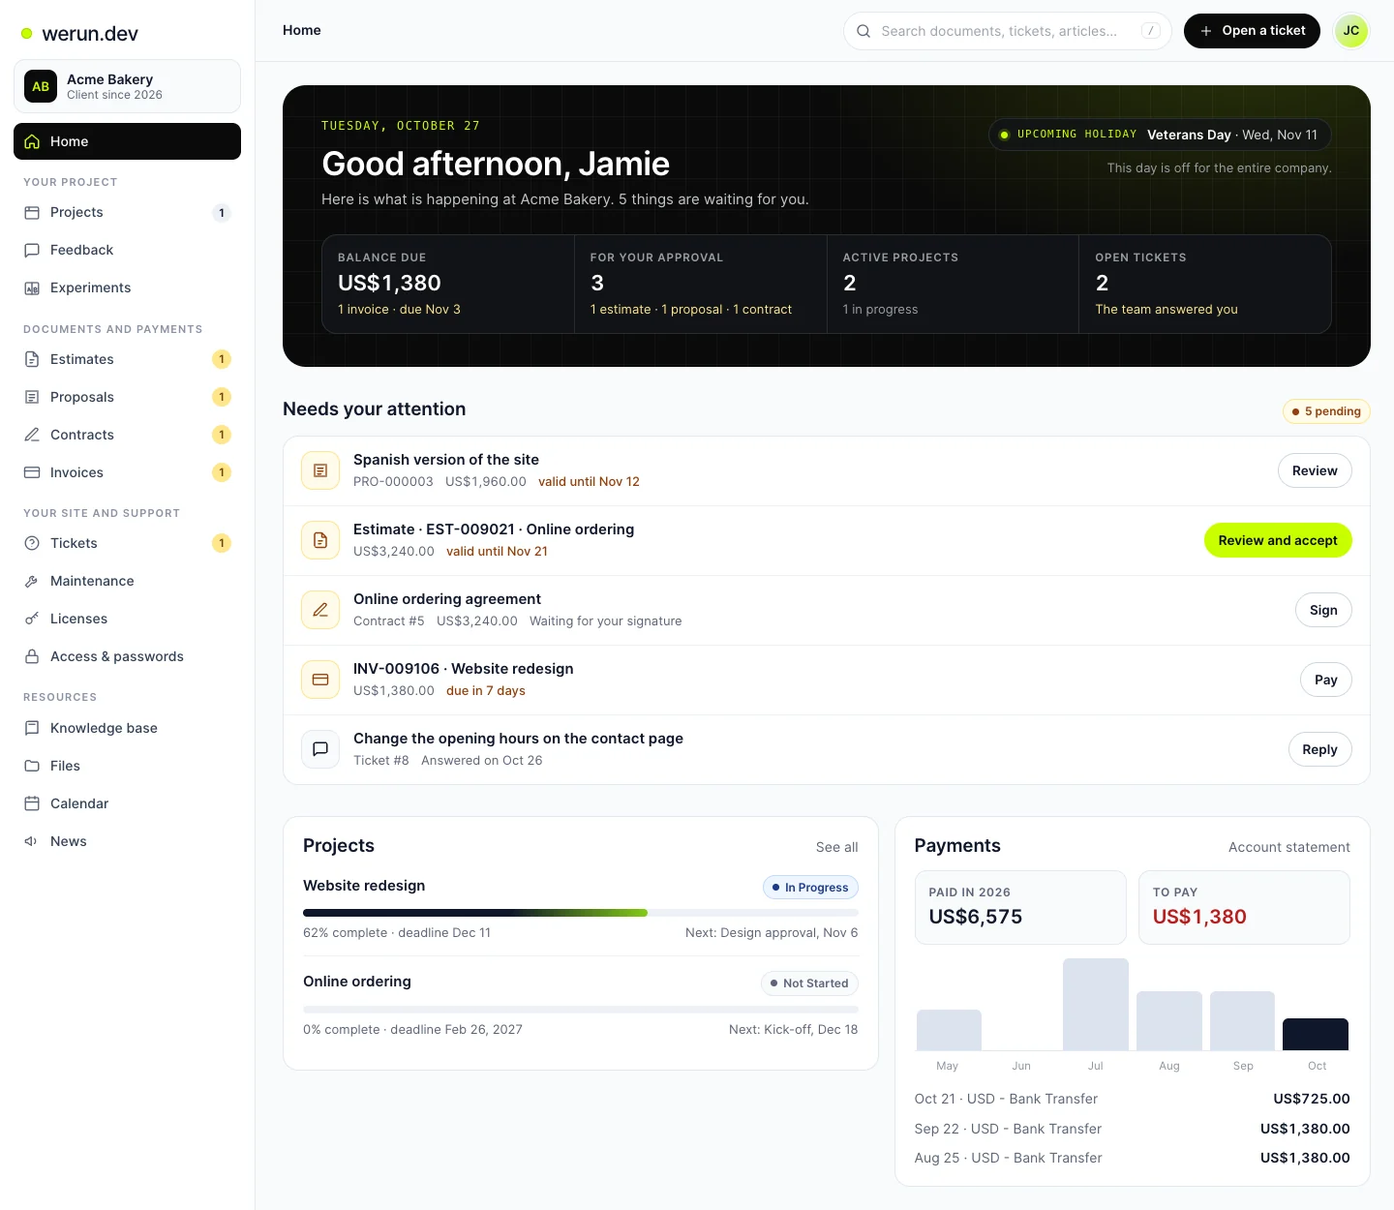Screen dimensions: 1394x1210
Task: Sign the Online ordering agreement
Action: click(x=1323, y=610)
